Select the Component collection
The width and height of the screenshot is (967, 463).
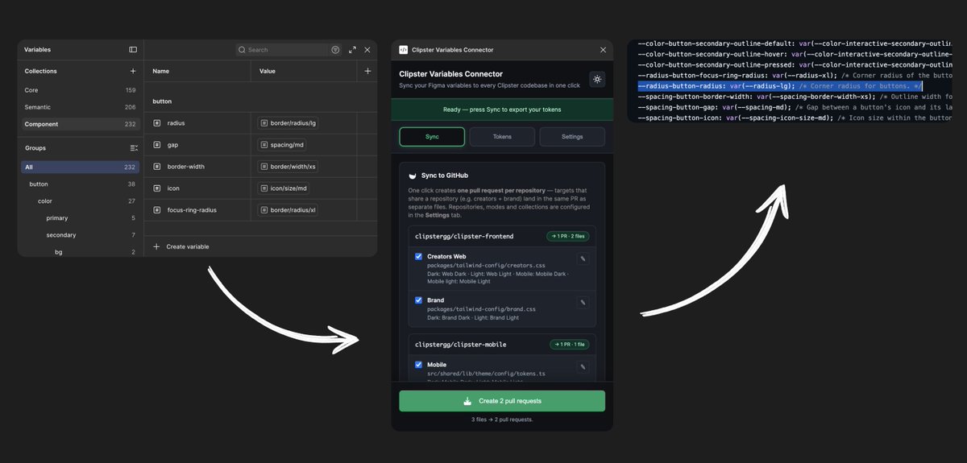click(80, 124)
